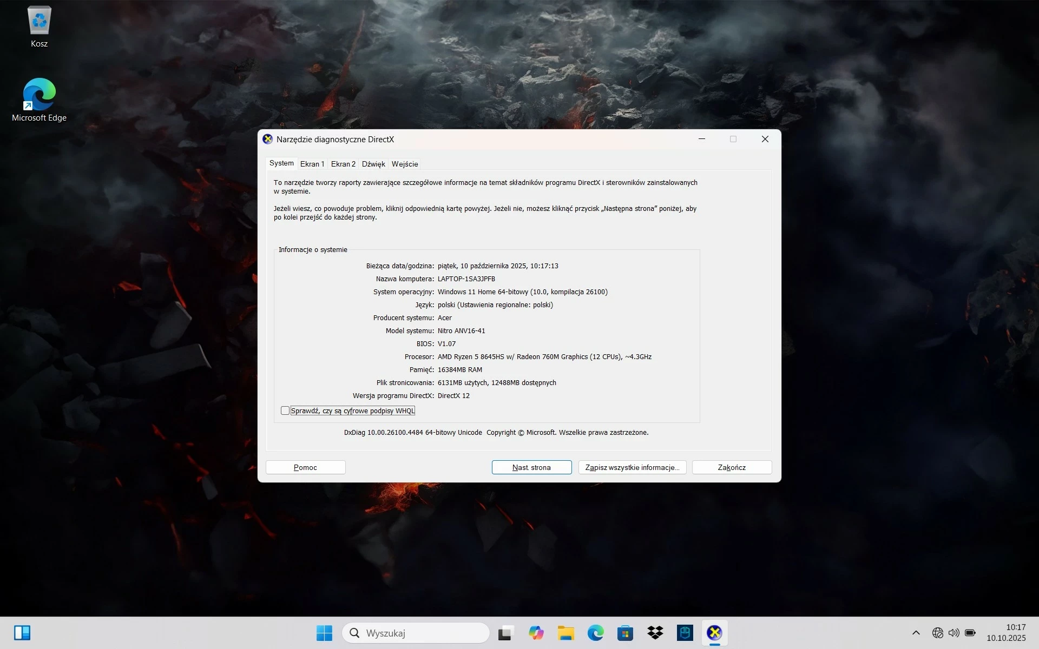Open the Wejście tab
The image size is (1039, 649).
click(x=405, y=164)
